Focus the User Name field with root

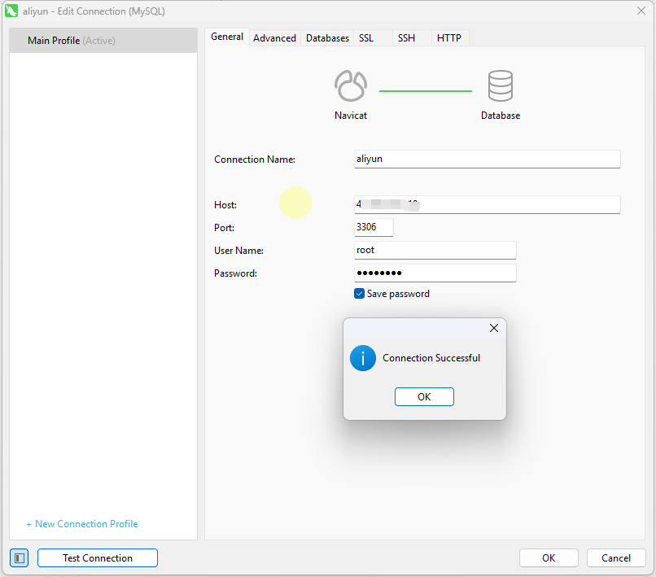[x=435, y=250]
